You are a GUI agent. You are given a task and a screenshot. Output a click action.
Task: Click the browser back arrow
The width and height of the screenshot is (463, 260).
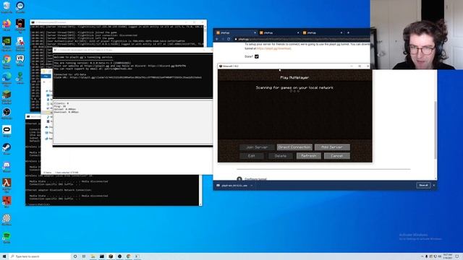pos(217,39)
